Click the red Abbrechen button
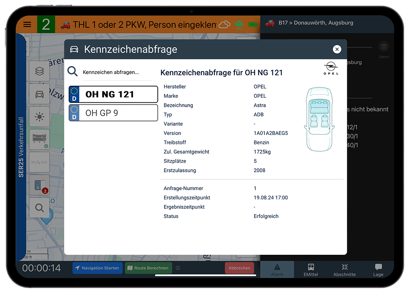Image resolution: width=409 pixels, height=293 pixels. [239, 268]
